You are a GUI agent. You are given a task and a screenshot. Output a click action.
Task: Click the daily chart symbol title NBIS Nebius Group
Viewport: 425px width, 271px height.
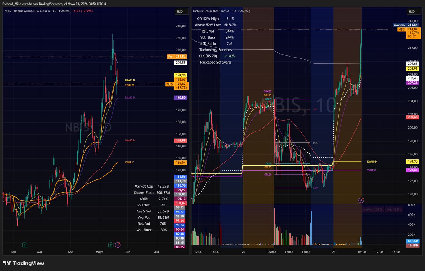pos(37,11)
